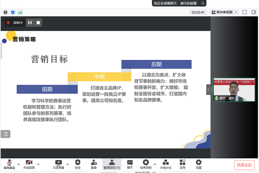
Task: Open the slide outline list button
Action: 6,134
